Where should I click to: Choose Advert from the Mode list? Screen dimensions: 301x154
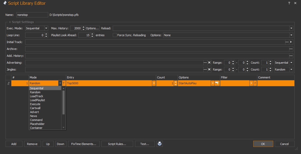[45, 112]
